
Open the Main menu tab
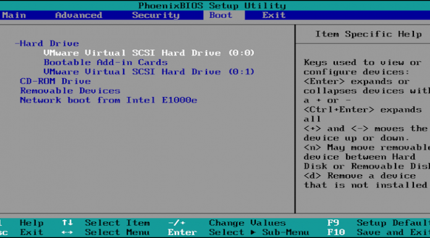pos(14,15)
